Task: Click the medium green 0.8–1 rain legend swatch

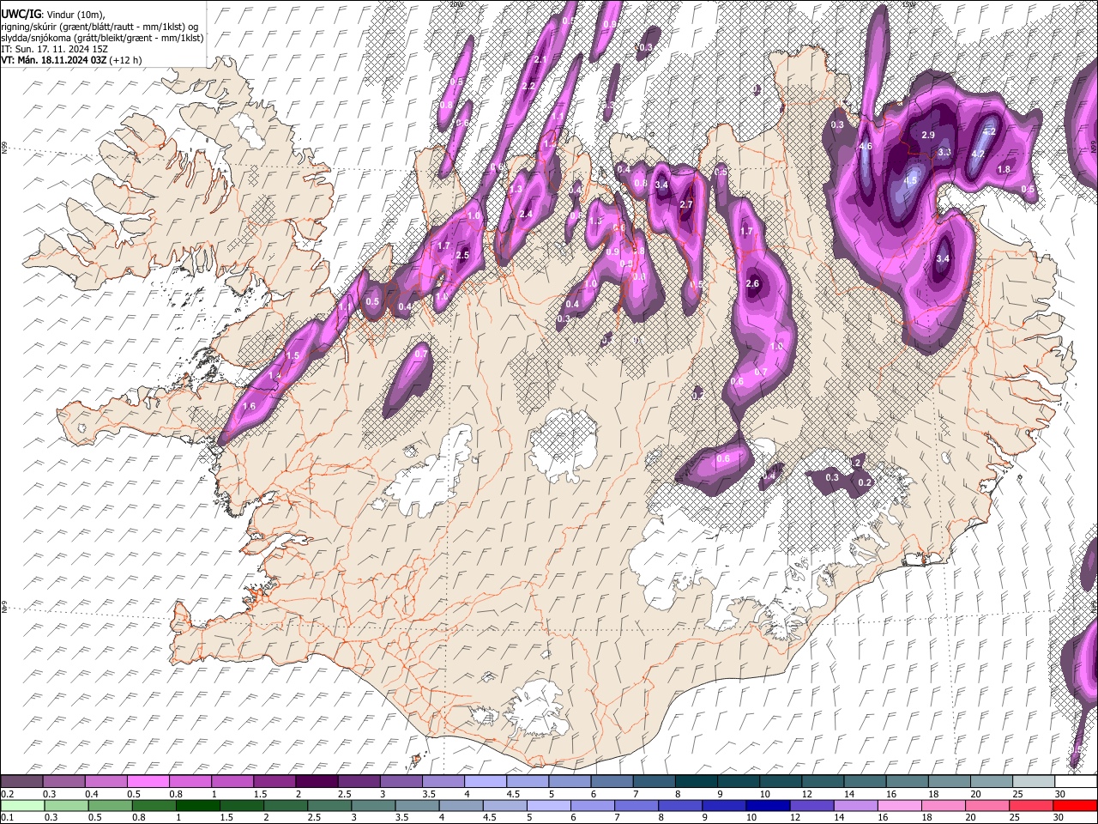Action: (x=153, y=805)
